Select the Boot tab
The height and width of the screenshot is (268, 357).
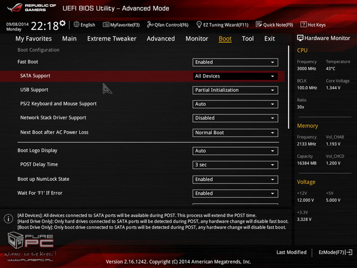click(x=225, y=39)
